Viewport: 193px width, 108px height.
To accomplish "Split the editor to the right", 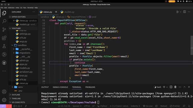I will (185, 12).
